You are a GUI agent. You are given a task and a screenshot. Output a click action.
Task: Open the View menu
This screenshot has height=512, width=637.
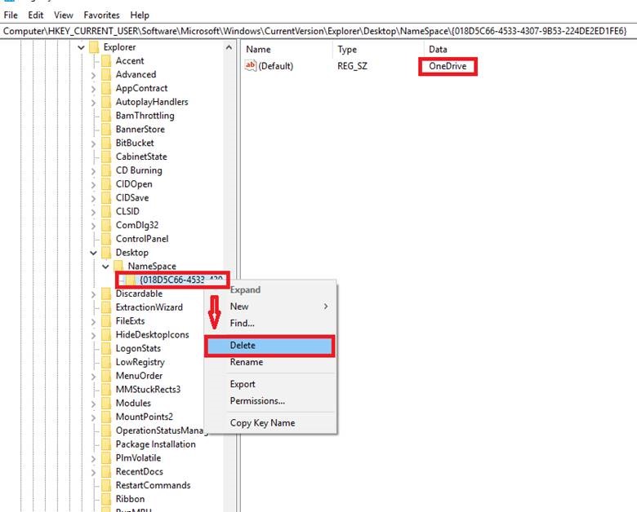click(64, 15)
